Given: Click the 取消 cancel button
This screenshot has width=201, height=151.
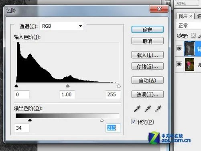Looking at the screenshot, I should pyautogui.click(x=147, y=41).
